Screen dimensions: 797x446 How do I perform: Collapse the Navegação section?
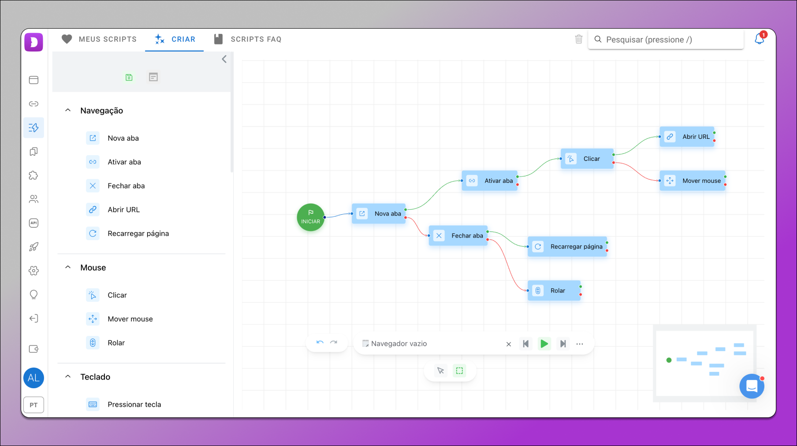[x=68, y=110]
